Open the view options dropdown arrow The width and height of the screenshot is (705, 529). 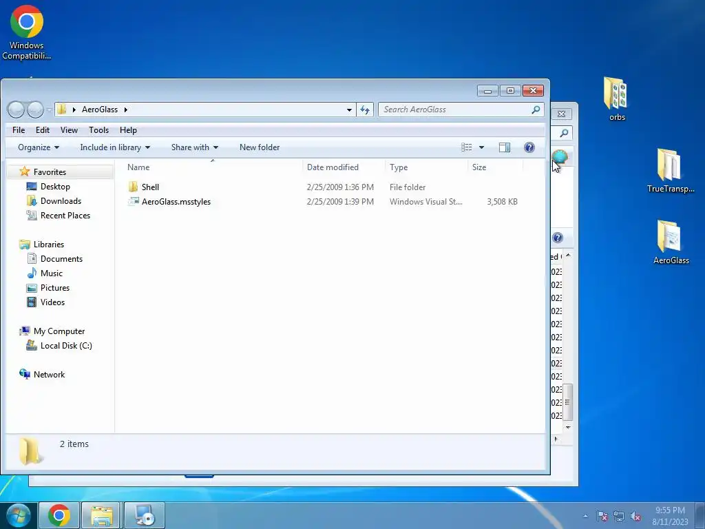point(481,147)
